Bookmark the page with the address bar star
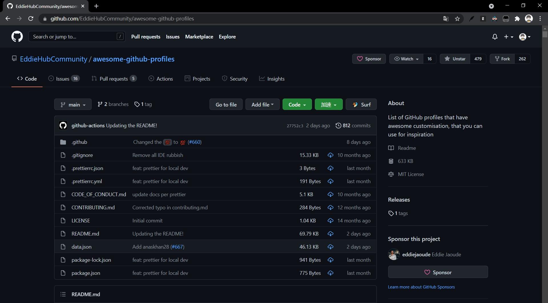548x303 pixels. [x=457, y=19]
